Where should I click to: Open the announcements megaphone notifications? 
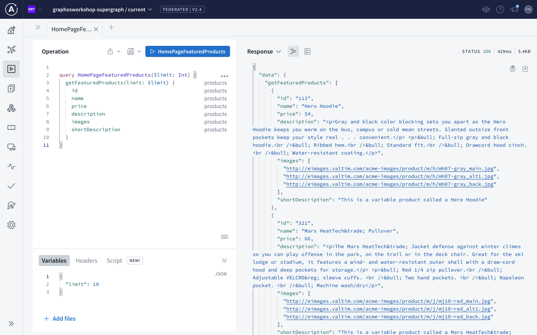click(x=514, y=9)
